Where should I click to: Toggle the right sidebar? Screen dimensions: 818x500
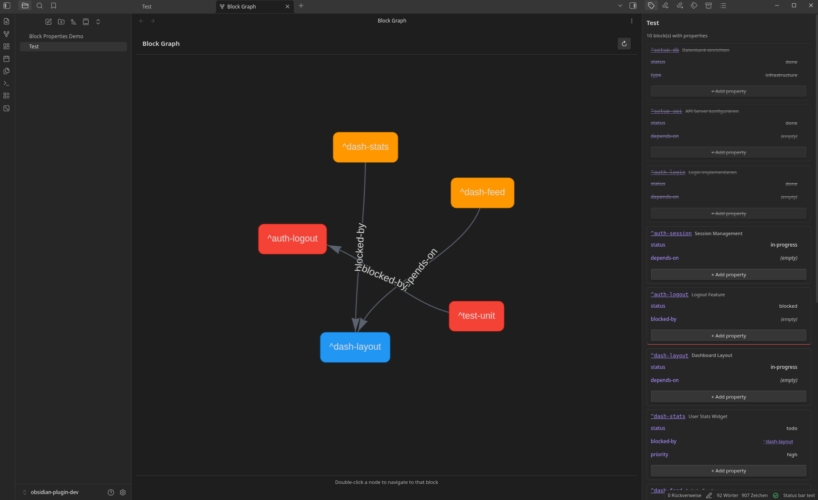click(x=633, y=6)
